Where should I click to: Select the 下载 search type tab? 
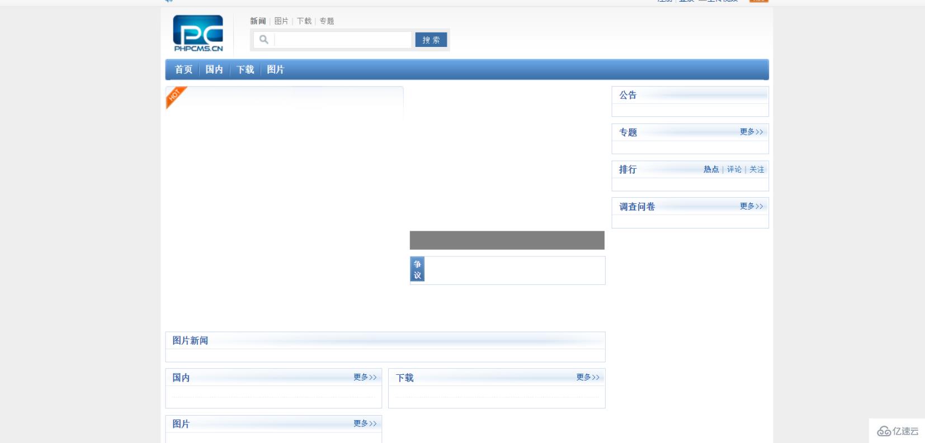[x=304, y=21]
